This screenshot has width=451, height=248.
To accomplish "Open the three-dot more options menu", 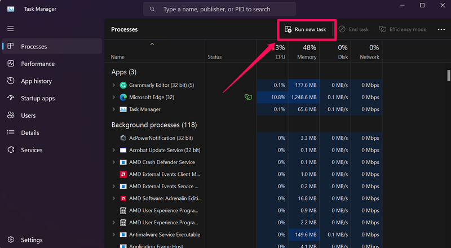I will 441,29.
